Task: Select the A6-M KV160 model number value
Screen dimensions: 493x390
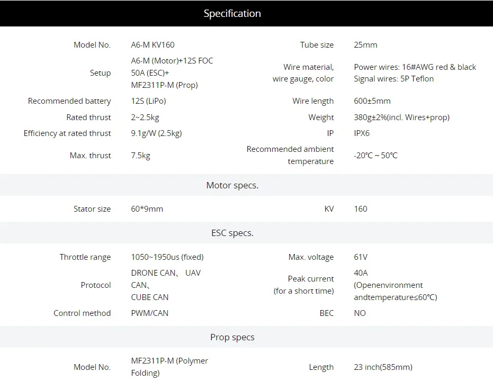Action: [x=153, y=45]
